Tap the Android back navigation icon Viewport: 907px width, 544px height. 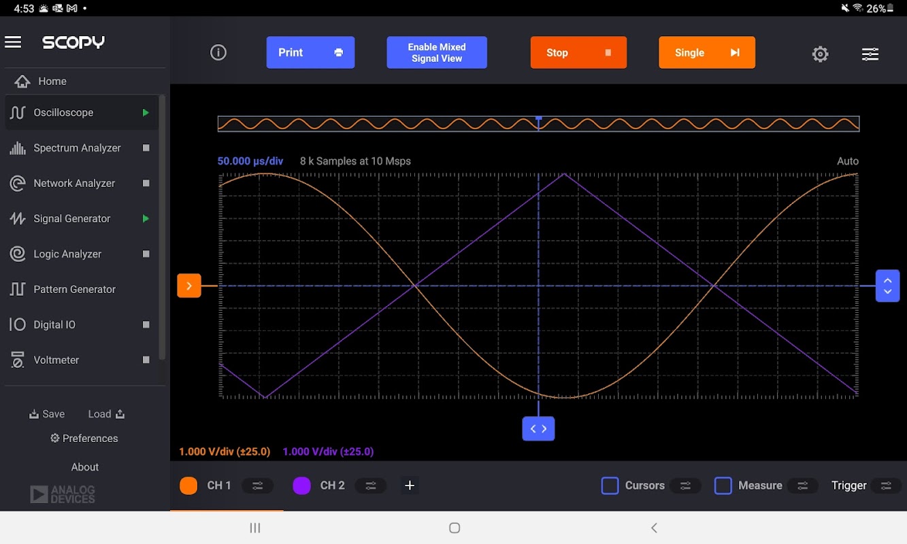click(654, 528)
